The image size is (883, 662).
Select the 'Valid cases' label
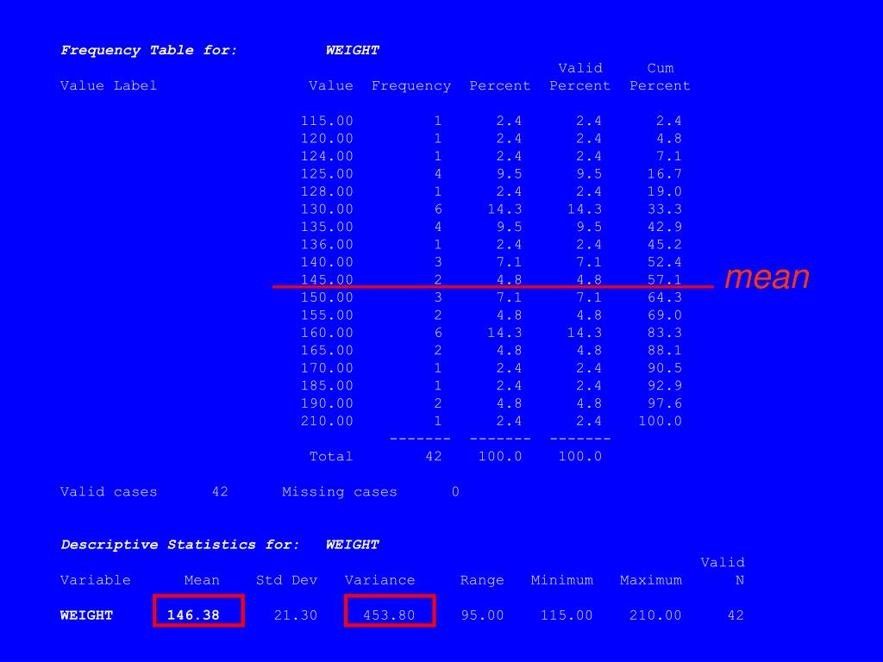point(108,491)
